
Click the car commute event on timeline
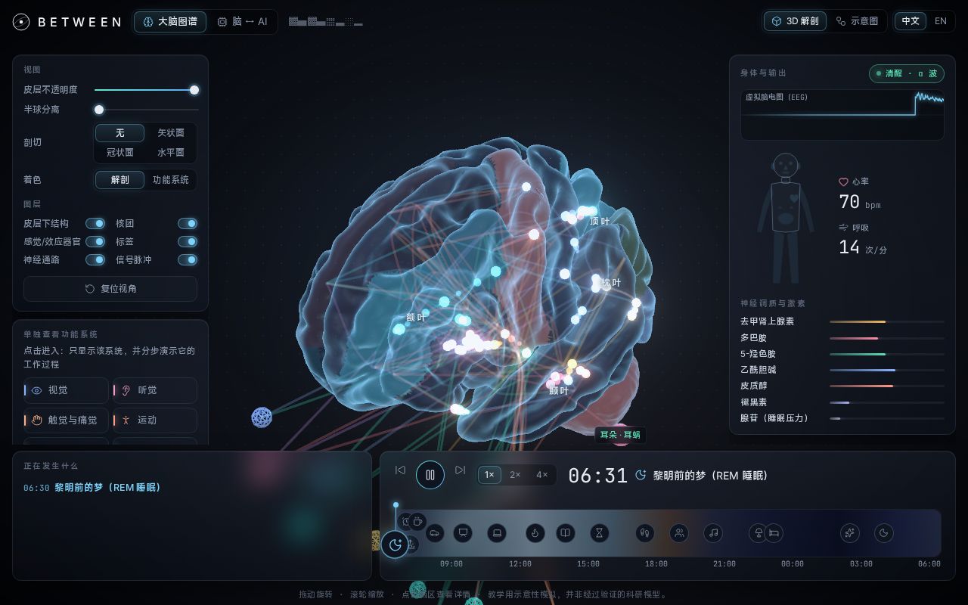(435, 533)
